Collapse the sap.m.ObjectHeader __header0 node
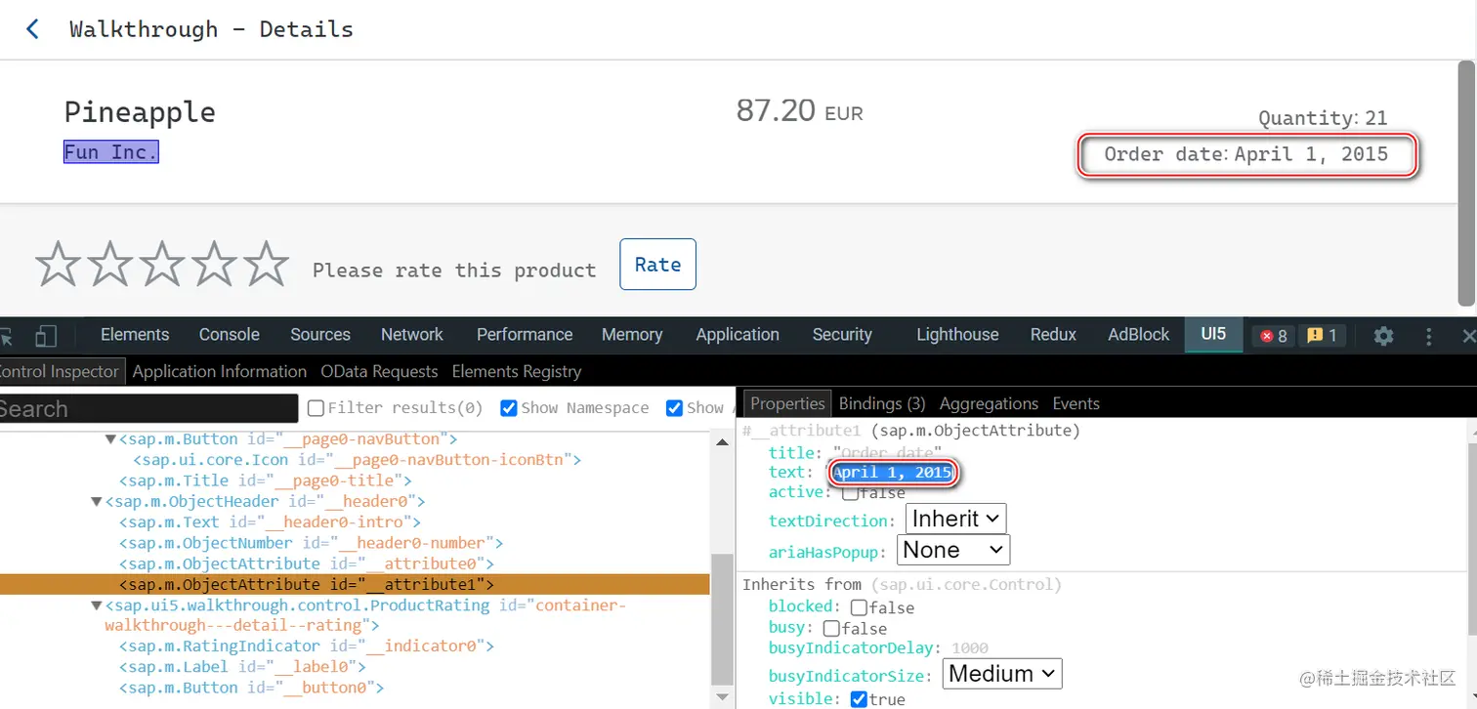Image resolution: width=1477 pixels, height=709 pixels. pyautogui.click(x=96, y=502)
